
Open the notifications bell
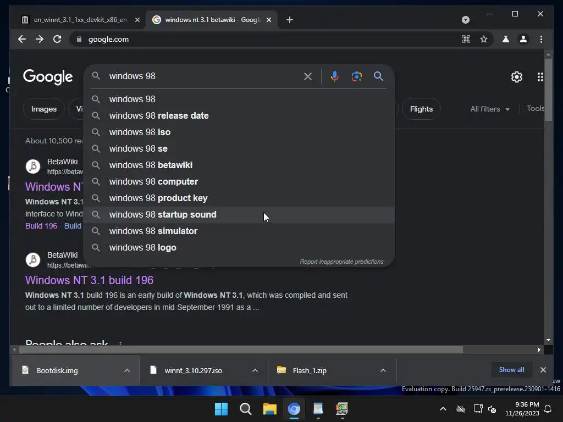tap(548, 409)
